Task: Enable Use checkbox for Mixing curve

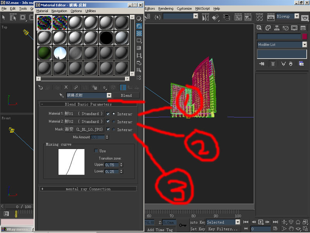Action: (96, 151)
